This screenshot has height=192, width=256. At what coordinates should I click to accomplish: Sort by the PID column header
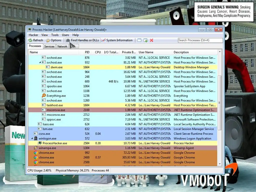point(85,52)
